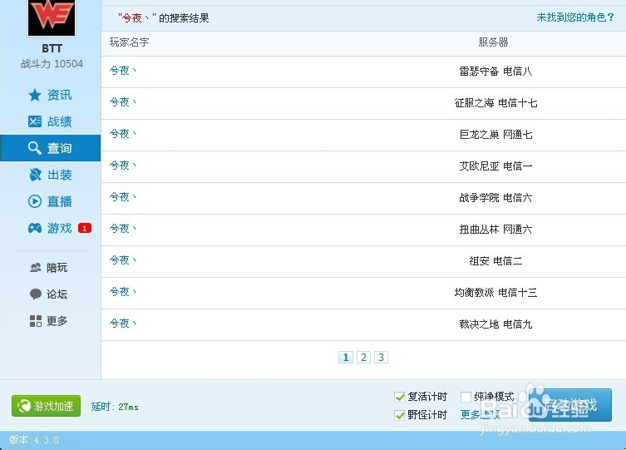Click the 陪玩 people icon
Image resolution: width=626 pixels, height=450 pixels.
pyautogui.click(x=36, y=268)
